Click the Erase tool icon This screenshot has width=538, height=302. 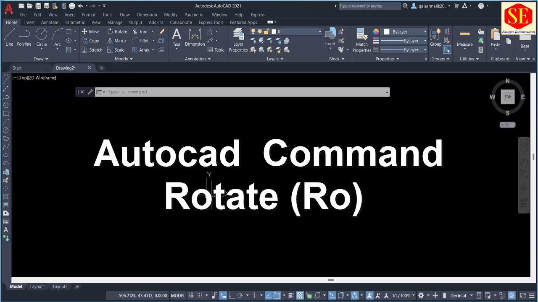pos(161,31)
